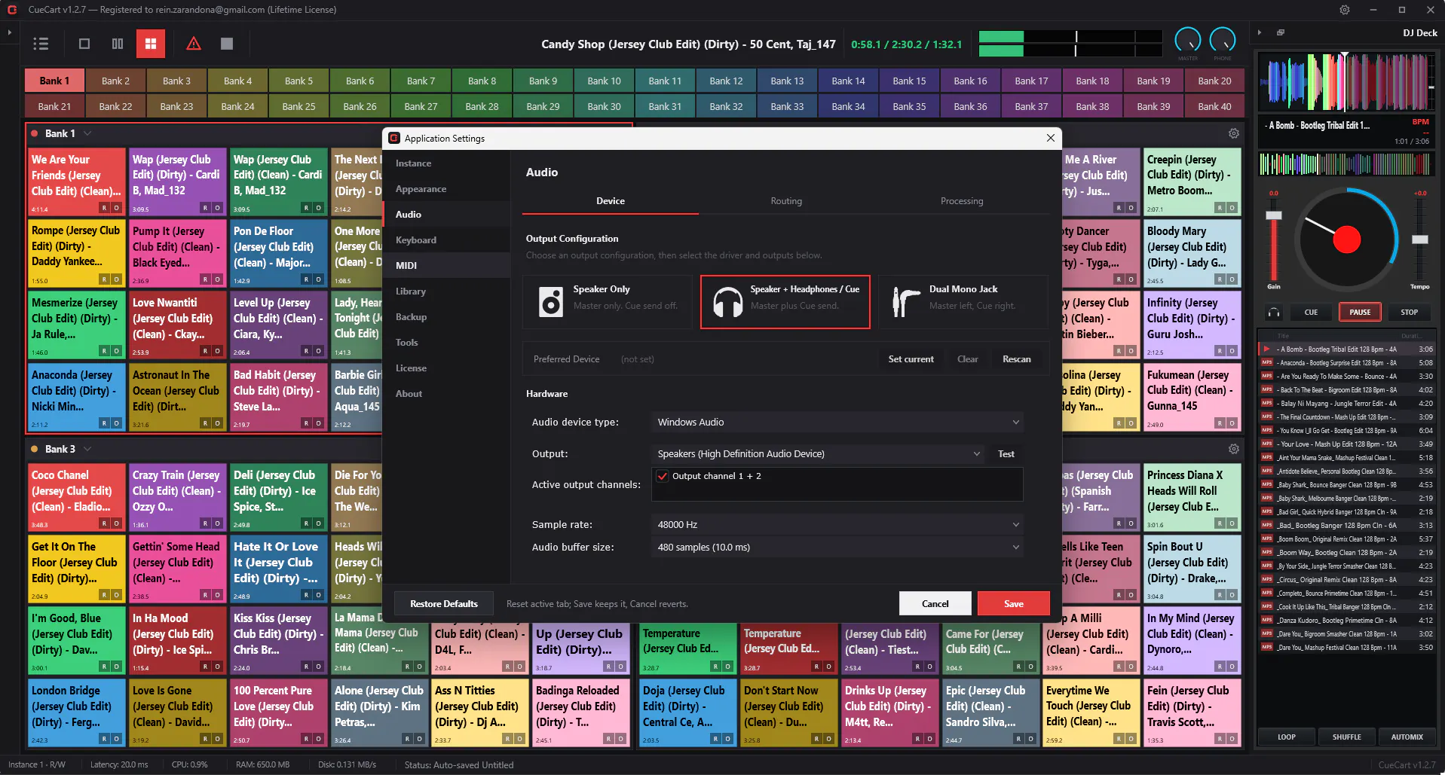Click the red warning triangle icon

pos(194,44)
